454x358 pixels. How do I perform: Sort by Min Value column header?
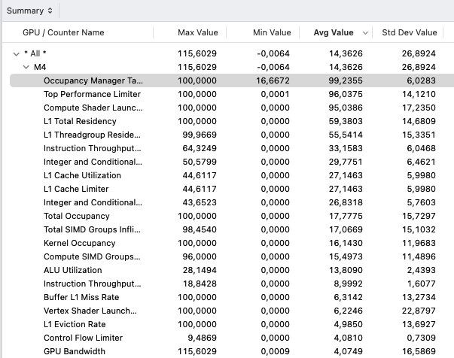pyautogui.click(x=272, y=32)
